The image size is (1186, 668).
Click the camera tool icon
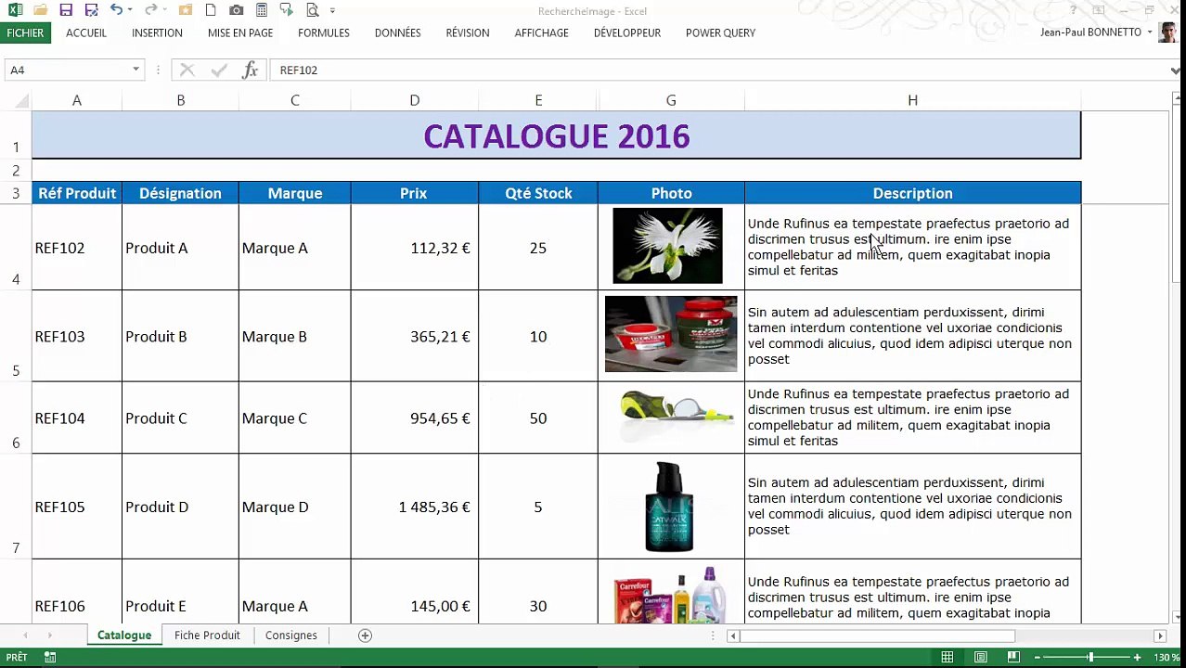click(237, 10)
